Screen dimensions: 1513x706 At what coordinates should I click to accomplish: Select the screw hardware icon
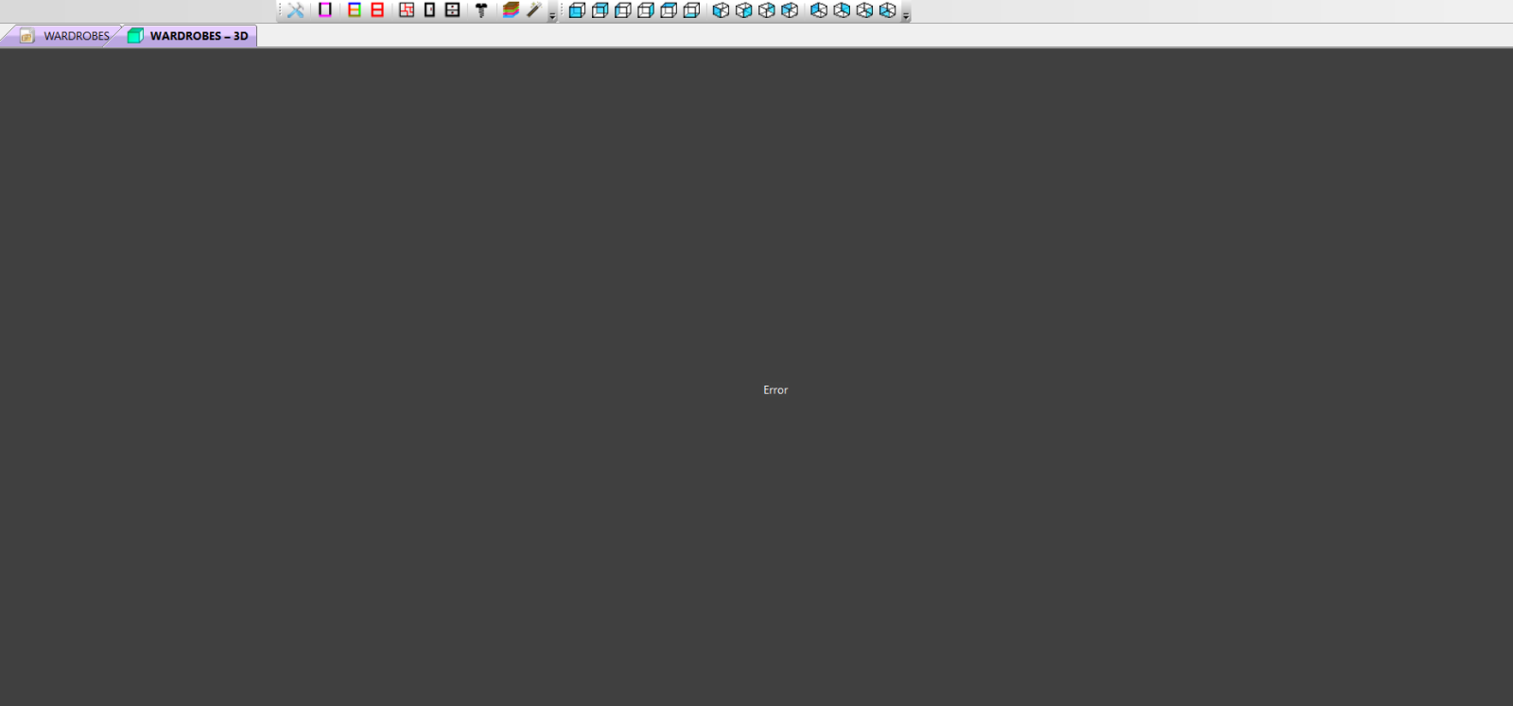(x=481, y=10)
